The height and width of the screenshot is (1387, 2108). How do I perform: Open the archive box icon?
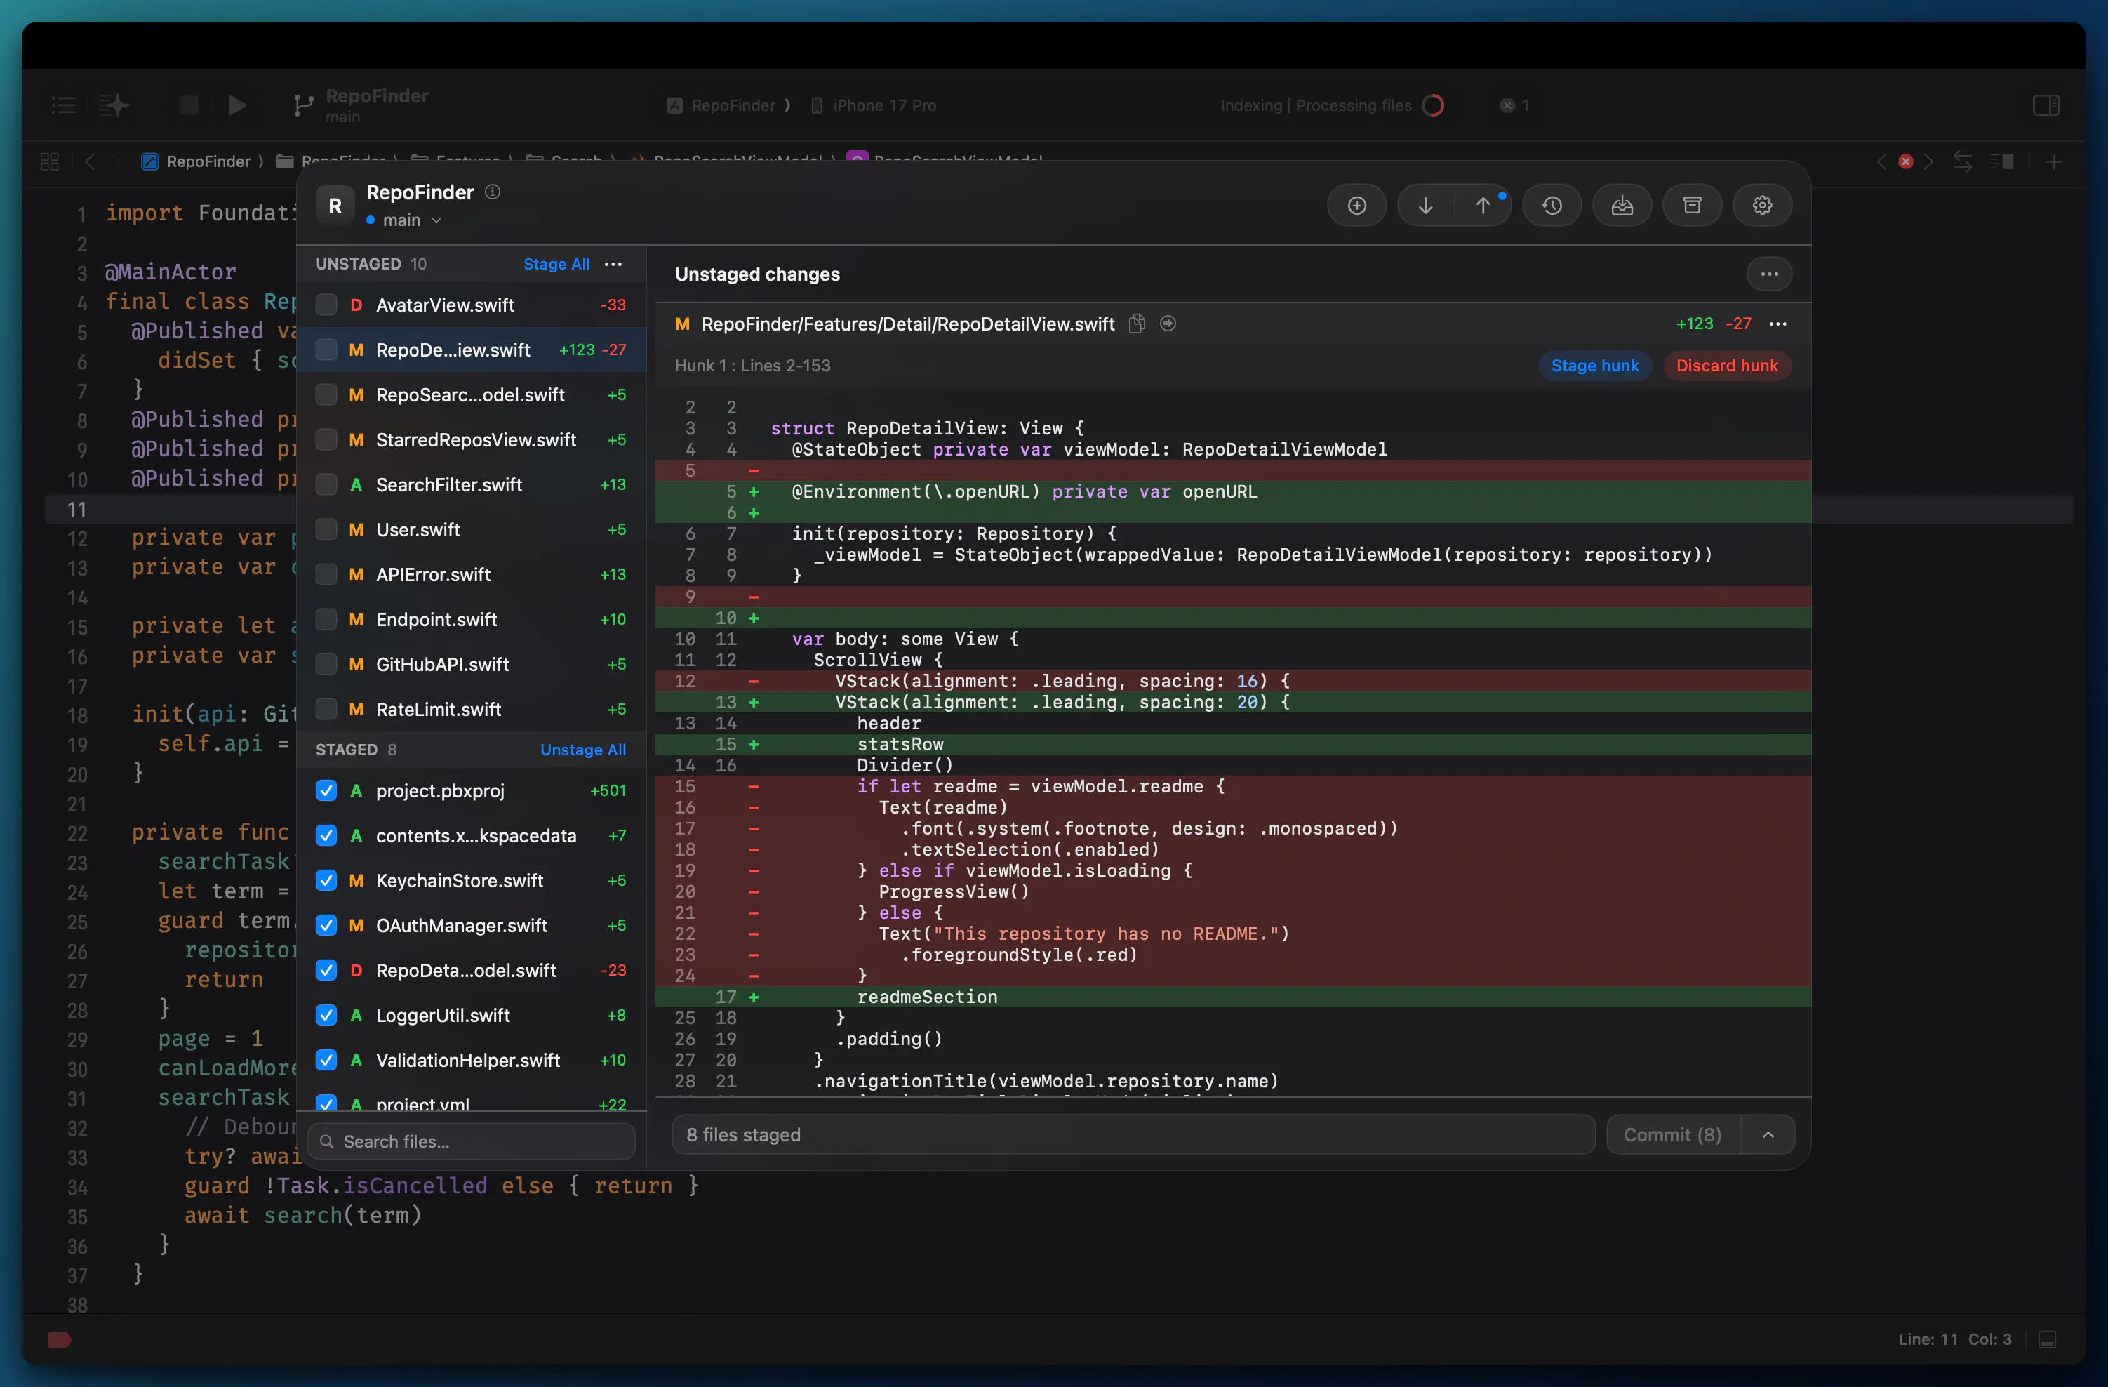pyautogui.click(x=1692, y=206)
